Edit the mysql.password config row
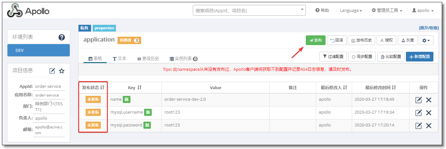The image size is (446, 149). point(419,126)
